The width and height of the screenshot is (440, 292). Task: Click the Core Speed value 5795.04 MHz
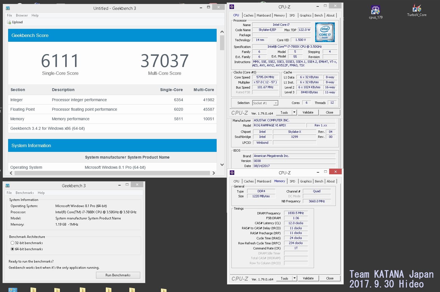265,77
